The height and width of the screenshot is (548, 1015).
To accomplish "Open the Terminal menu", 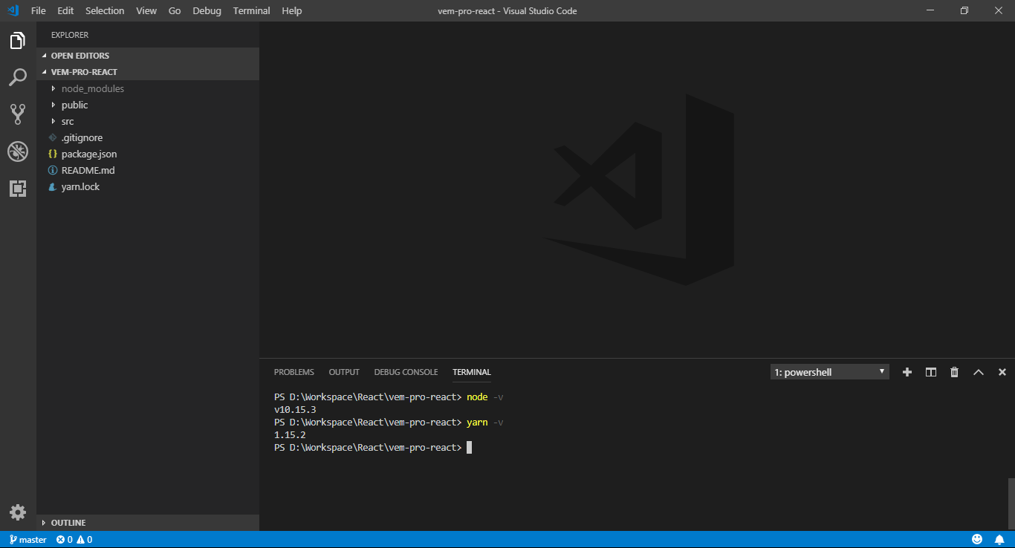I will pos(252,10).
